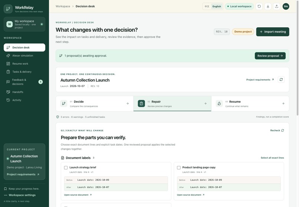Open the Me profile avatar
Screen dimensions: 299x207
pyautogui.click(x=286, y=6)
